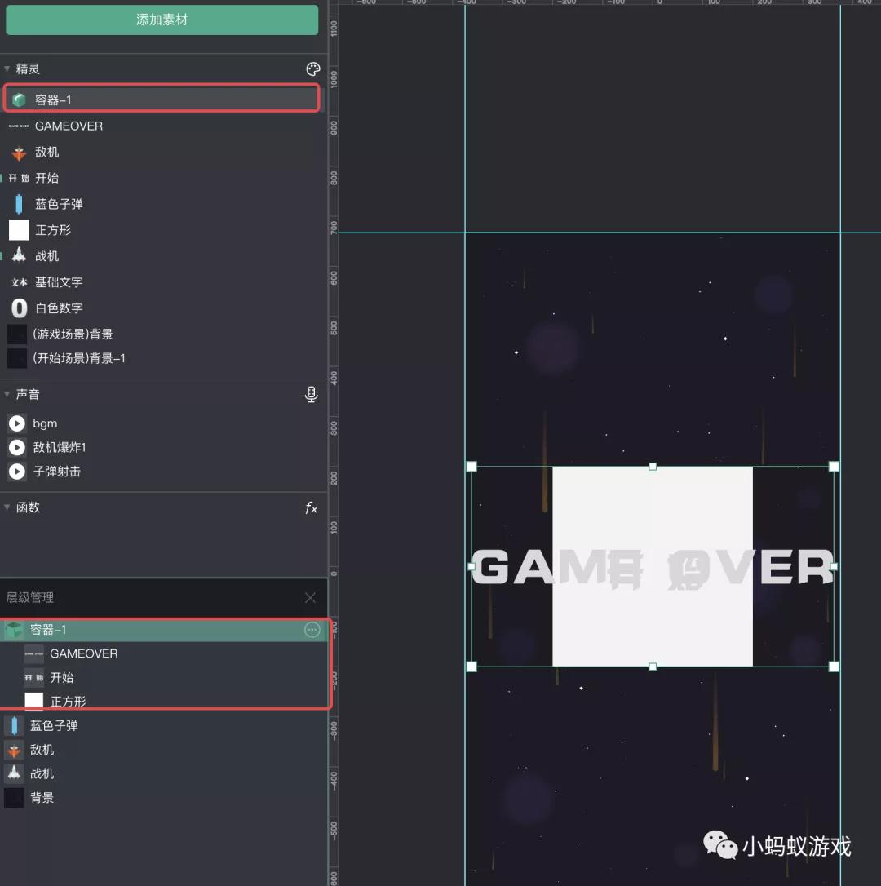This screenshot has width=881, height=886.
Task: Select the 蓝色子弹 blue bullet sprite icon
Action: coord(18,203)
